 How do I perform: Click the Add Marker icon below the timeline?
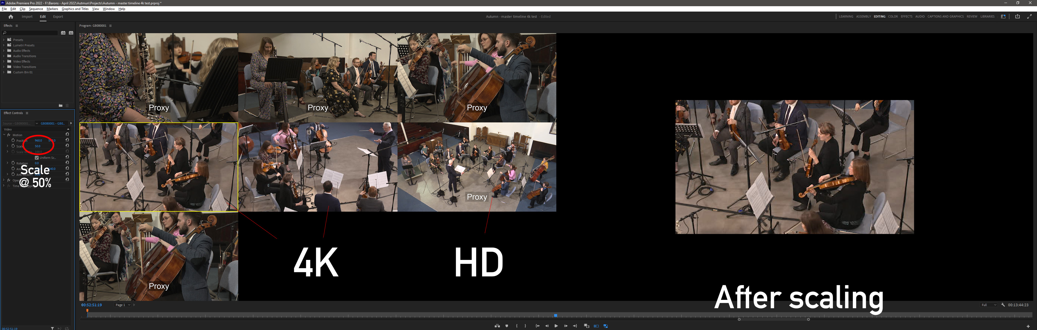[x=507, y=326]
